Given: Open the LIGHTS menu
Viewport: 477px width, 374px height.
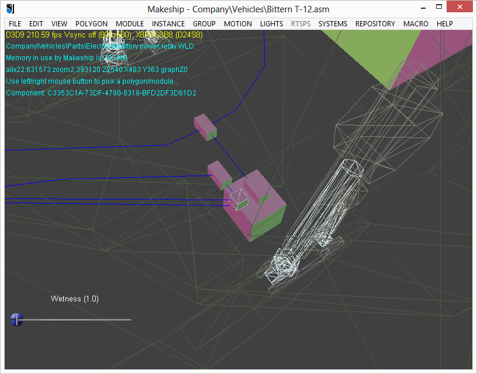Looking at the screenshot, I should point(271,24).
